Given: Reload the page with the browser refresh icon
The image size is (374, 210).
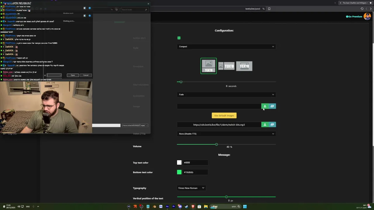Looking at the screenshot, I should pos(362,9).
